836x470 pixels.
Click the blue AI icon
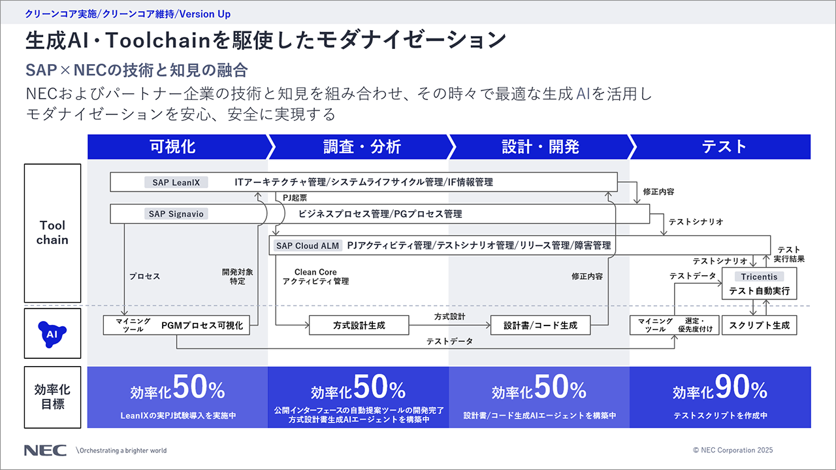52,333
